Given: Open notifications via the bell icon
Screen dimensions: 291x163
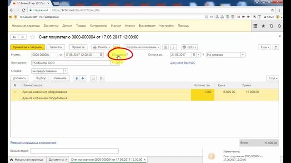Looking at the screenshot, I should (279, 26).
